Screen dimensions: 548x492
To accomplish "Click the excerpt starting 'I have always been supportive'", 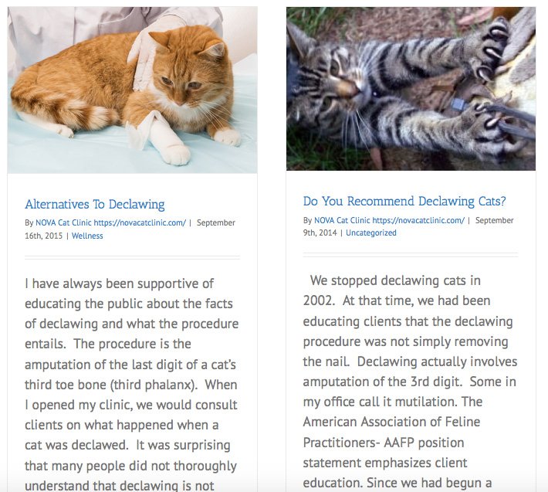I will pyautogui.click(x=132, y=384).
